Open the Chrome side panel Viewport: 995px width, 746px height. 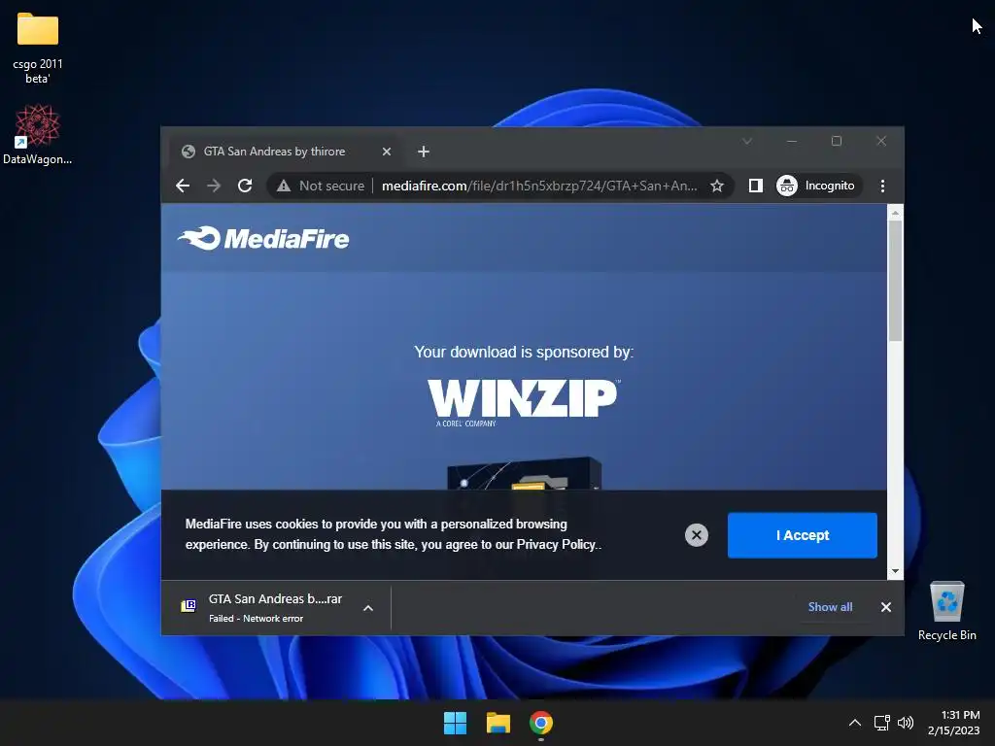click(x=755, y=186)
